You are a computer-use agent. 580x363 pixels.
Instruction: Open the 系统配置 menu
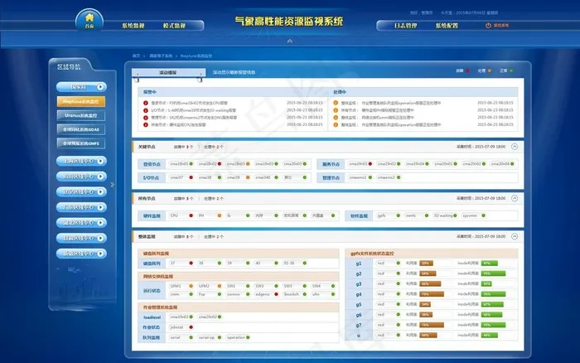tap(446, 26)
